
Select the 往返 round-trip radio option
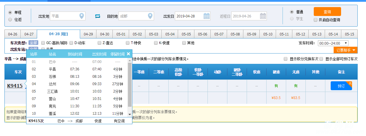click(10, 20)
